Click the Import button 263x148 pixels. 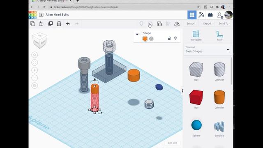click(191, 24)
